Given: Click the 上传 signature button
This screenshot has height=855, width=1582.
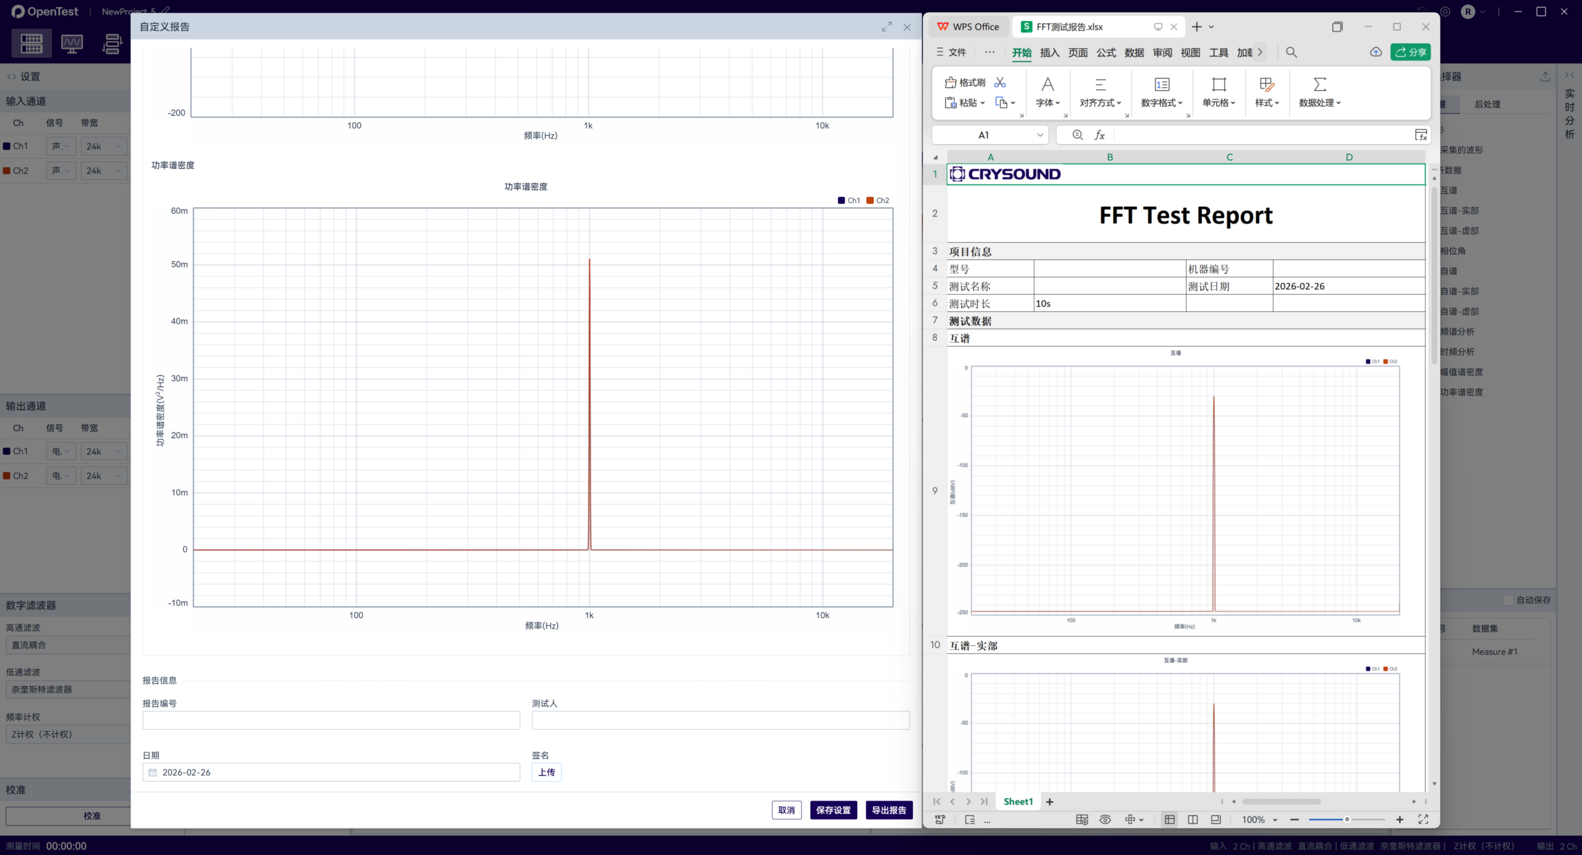Looking at the screenshot, I should pyautogui.click(x=546, y=772).
